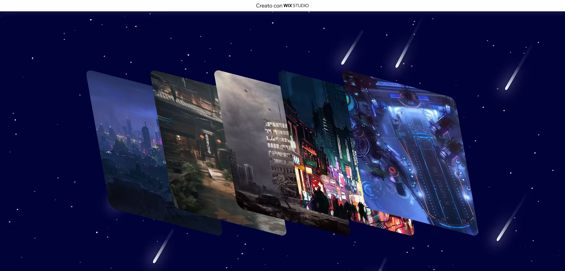Open the 'Creato con WIX STUDIO' banner link
Viewport: 565px width, 271px height.
(282, 6)
